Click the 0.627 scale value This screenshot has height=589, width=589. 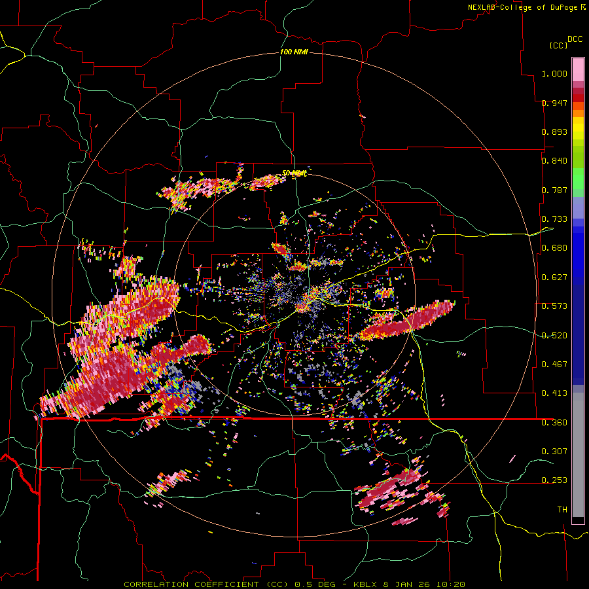[554, 277]
